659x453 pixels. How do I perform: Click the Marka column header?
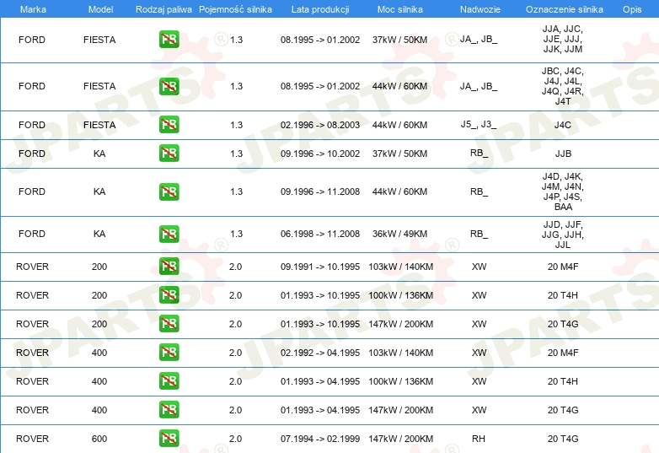point(33,9)
